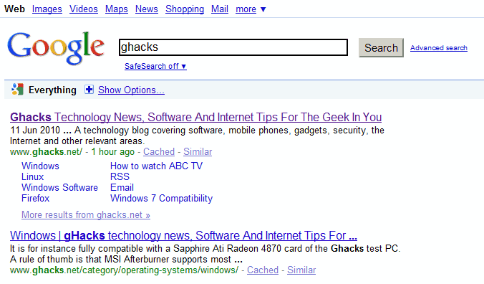Focus the search box containing ghacks

(x=233, y=47)
